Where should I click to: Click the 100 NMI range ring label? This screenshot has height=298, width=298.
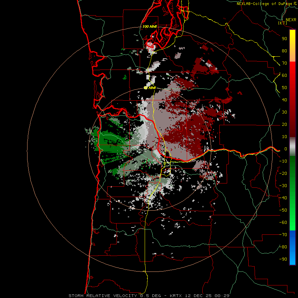[150, 26]
